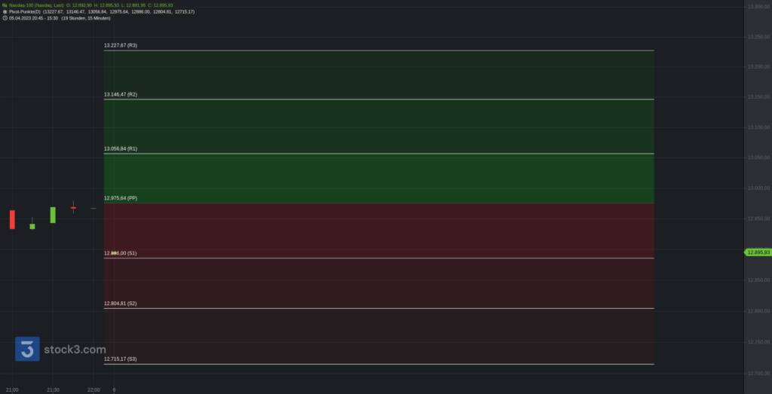Click the 13.000,00 price axis label
Screen dimensions: 772x394
point(758,188)
